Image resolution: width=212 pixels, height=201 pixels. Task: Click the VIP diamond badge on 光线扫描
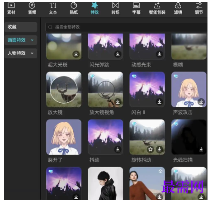(176, 124)
